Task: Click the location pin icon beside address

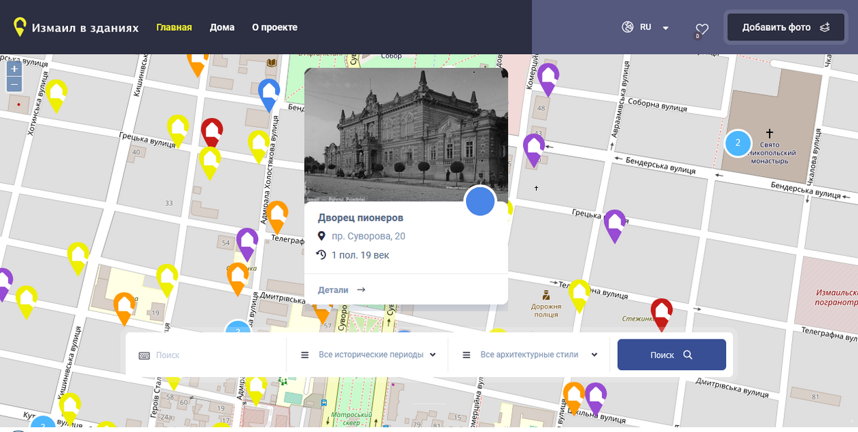Action: click(321, 236)
